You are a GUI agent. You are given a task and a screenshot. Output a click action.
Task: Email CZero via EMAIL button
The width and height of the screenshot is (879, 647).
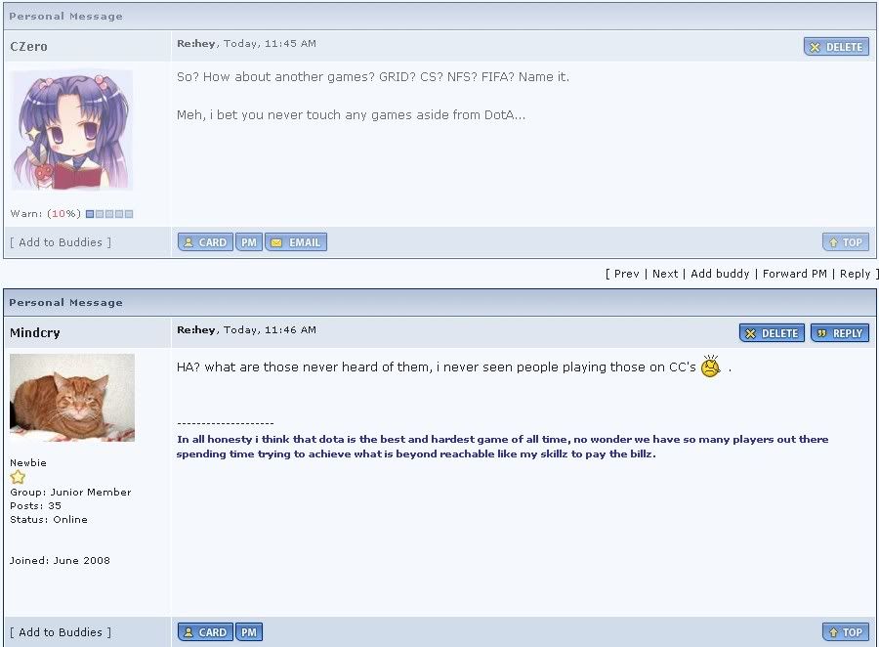[x=296, y=242]
